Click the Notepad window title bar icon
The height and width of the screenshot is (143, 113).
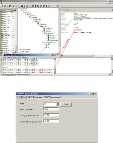pos(4,55)
